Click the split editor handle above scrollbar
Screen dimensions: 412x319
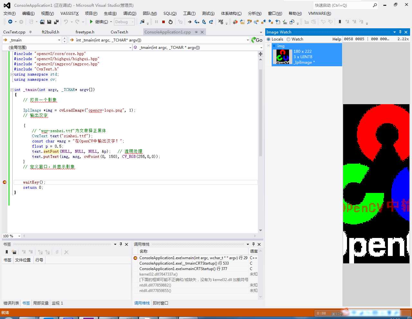coord(260,54)
